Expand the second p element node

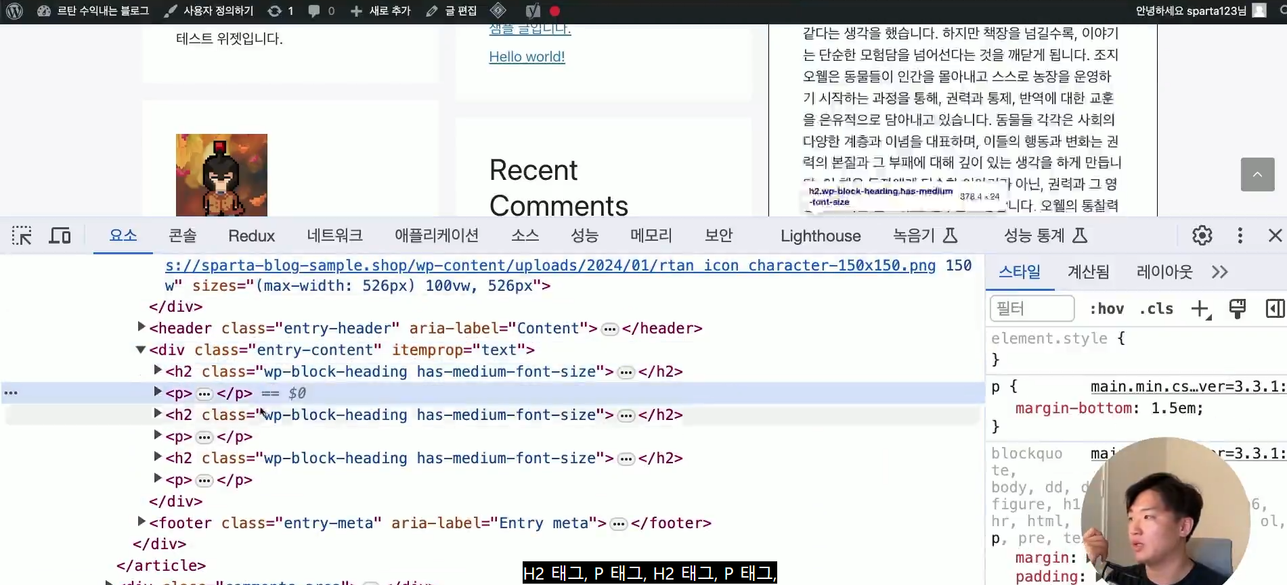(x=157, y=435)
